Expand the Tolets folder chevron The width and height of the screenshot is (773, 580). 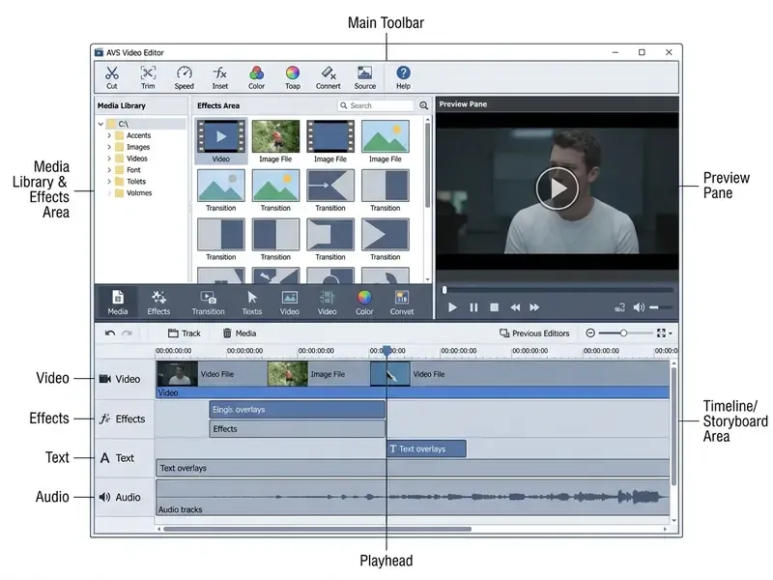(109, 182)
